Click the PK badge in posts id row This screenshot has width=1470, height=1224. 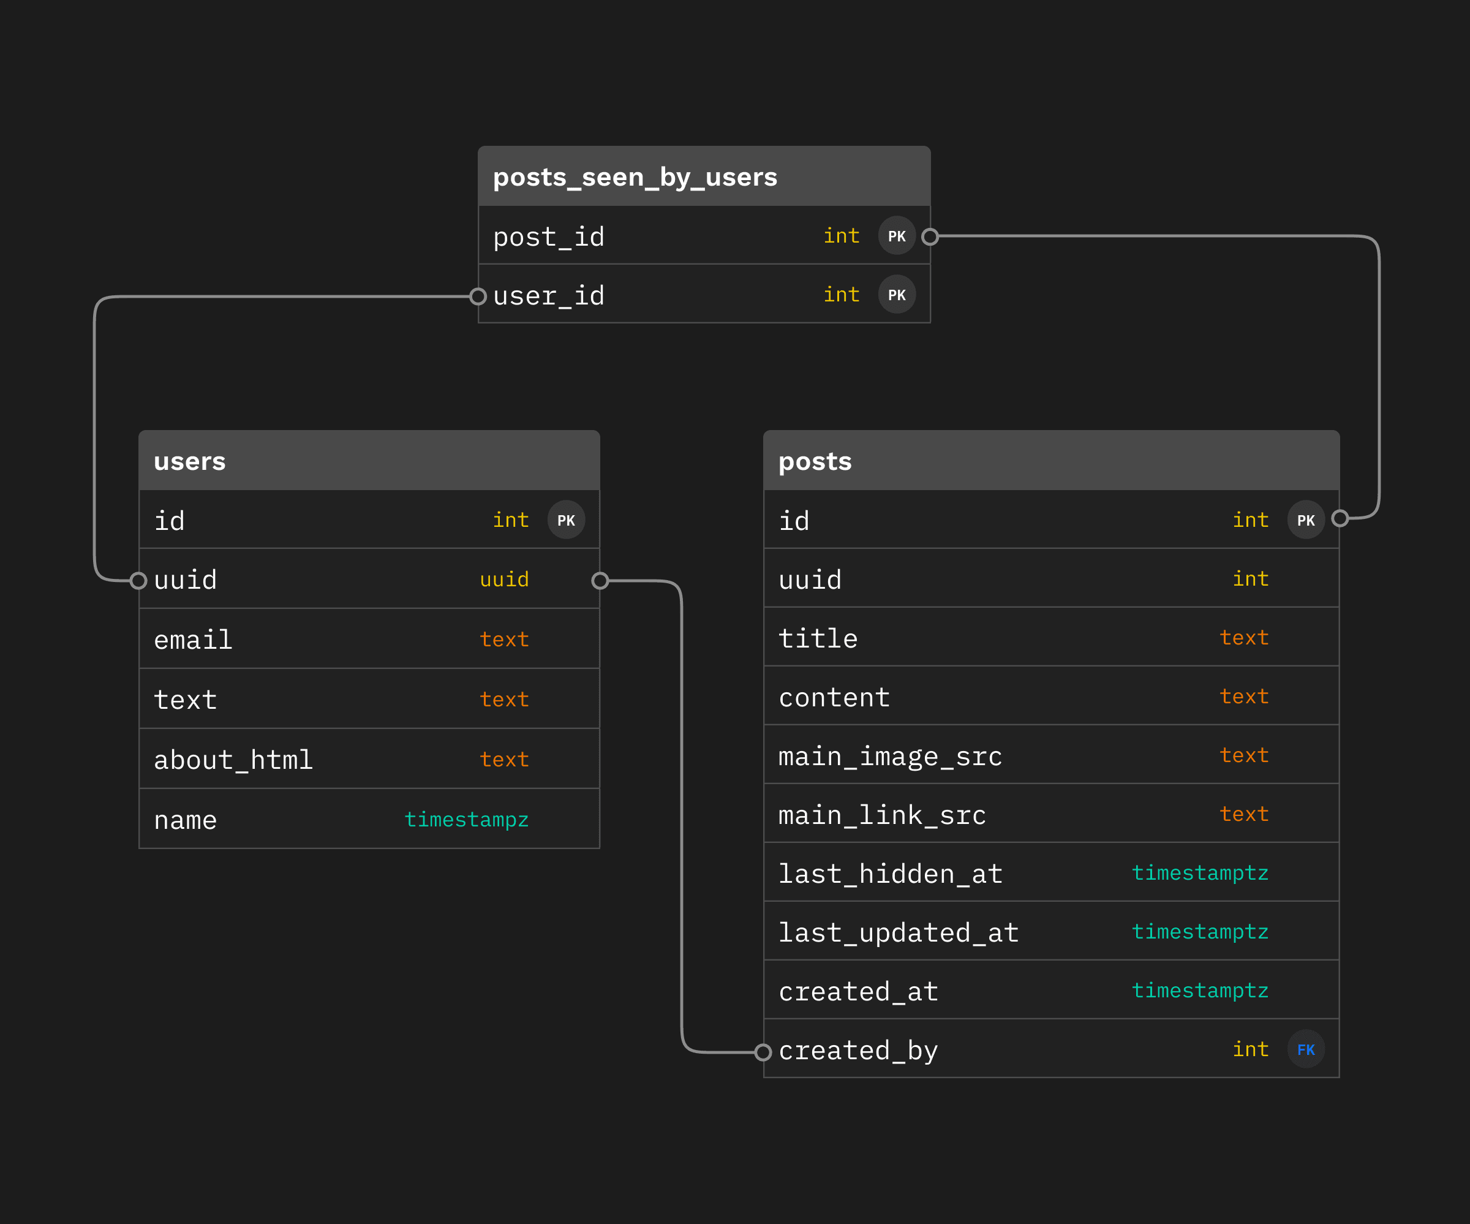[x=1305, y=520]
